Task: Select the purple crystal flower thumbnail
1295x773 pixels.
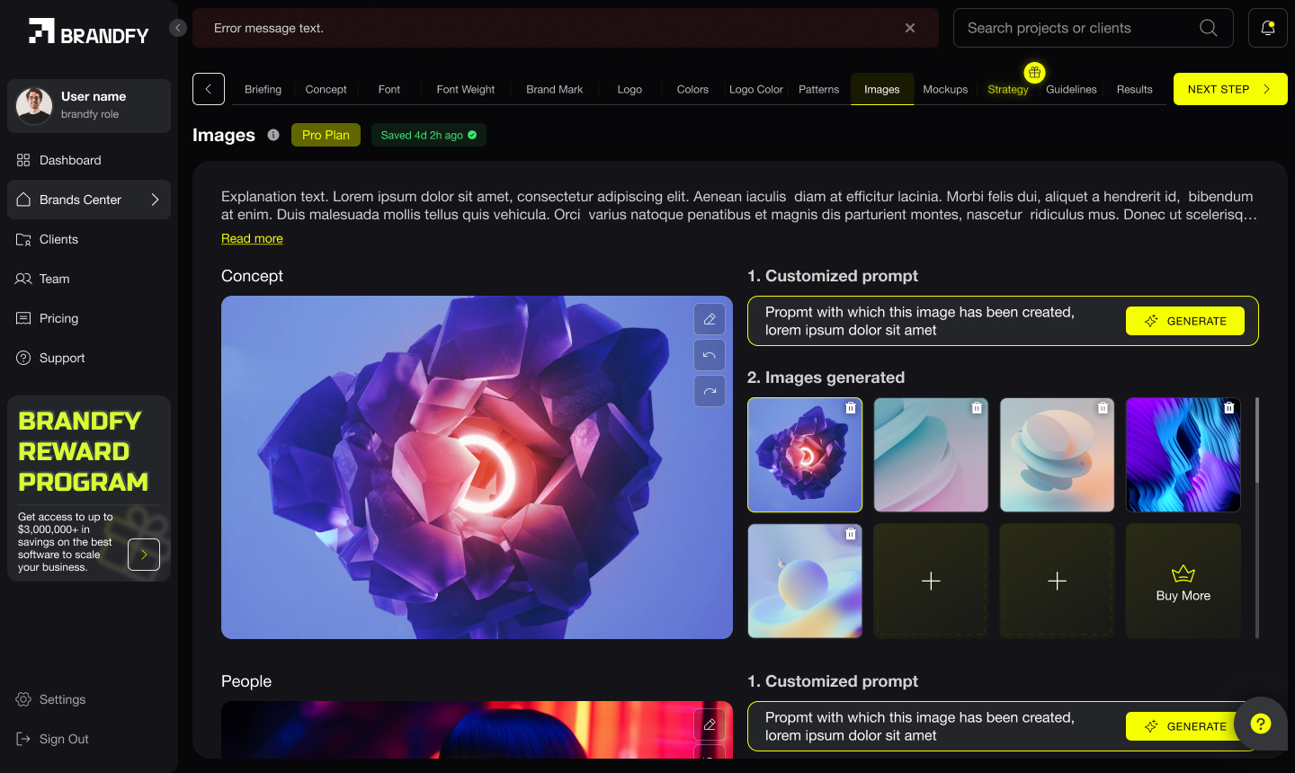Action: click(x=805, y=455)
